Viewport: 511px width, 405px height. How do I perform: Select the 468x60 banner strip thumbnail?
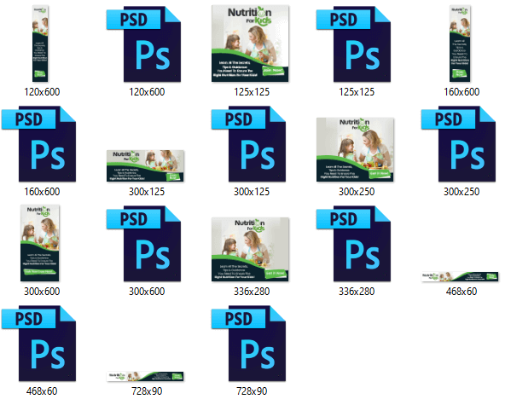[460, 276]
